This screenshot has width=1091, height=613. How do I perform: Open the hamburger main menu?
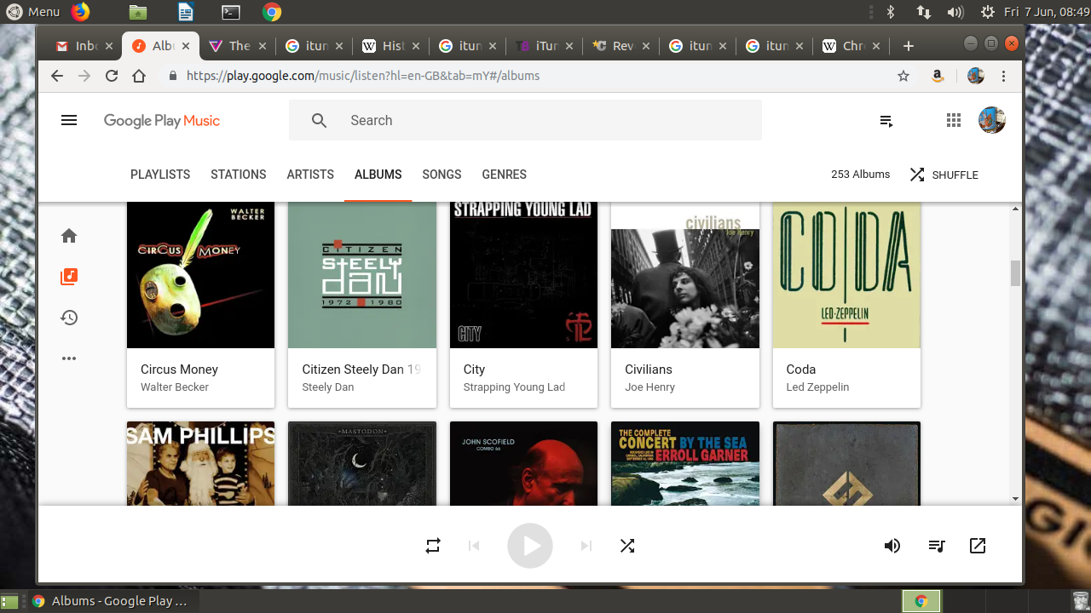pos(69,120)
